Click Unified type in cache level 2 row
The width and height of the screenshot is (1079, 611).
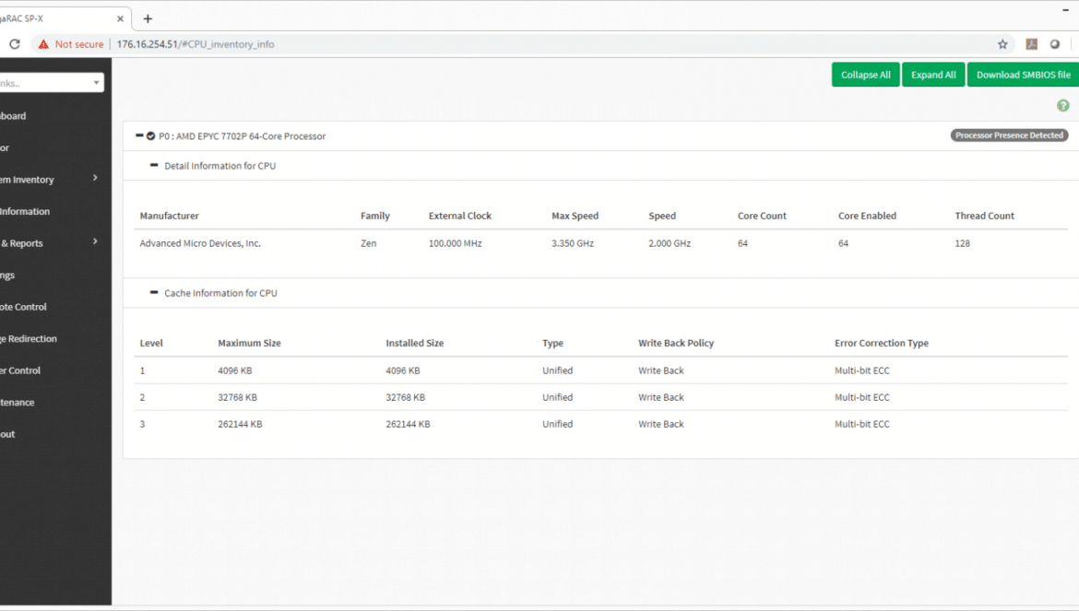point(557,397)
